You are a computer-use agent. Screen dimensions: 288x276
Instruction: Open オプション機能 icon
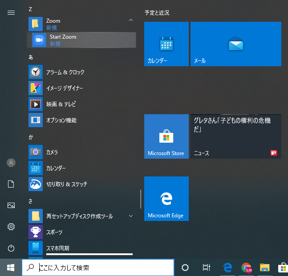coord(36,120)
